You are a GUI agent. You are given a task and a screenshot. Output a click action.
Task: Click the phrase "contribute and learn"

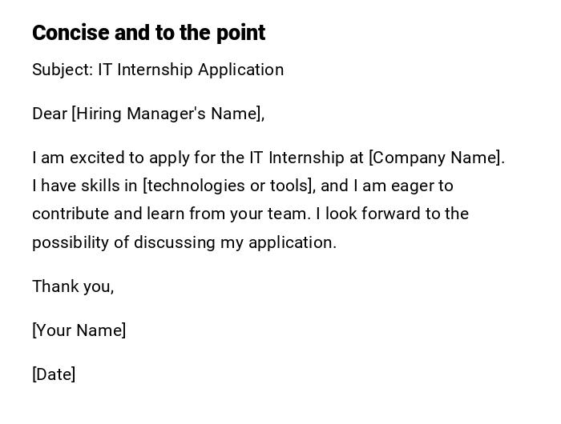pos(107,214)
